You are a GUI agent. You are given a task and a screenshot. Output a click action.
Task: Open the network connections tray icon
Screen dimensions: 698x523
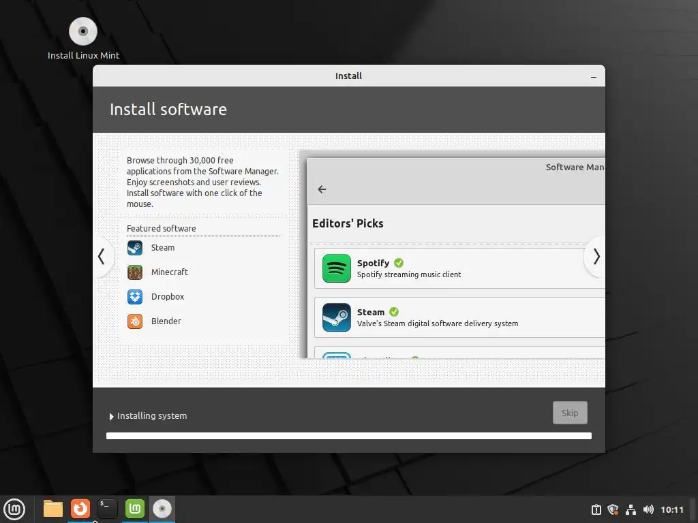[x=631, y=509]
